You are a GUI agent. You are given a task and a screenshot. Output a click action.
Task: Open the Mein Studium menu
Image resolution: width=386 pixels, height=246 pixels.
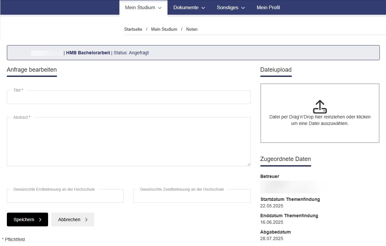[143, 8]
